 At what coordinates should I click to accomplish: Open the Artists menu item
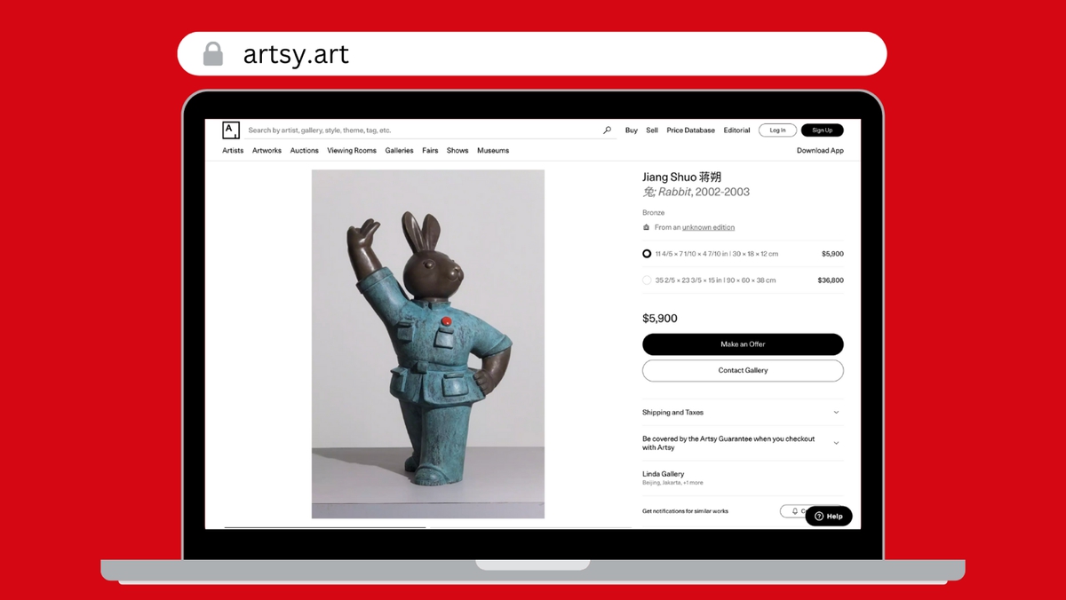click(x=233, y=151)
